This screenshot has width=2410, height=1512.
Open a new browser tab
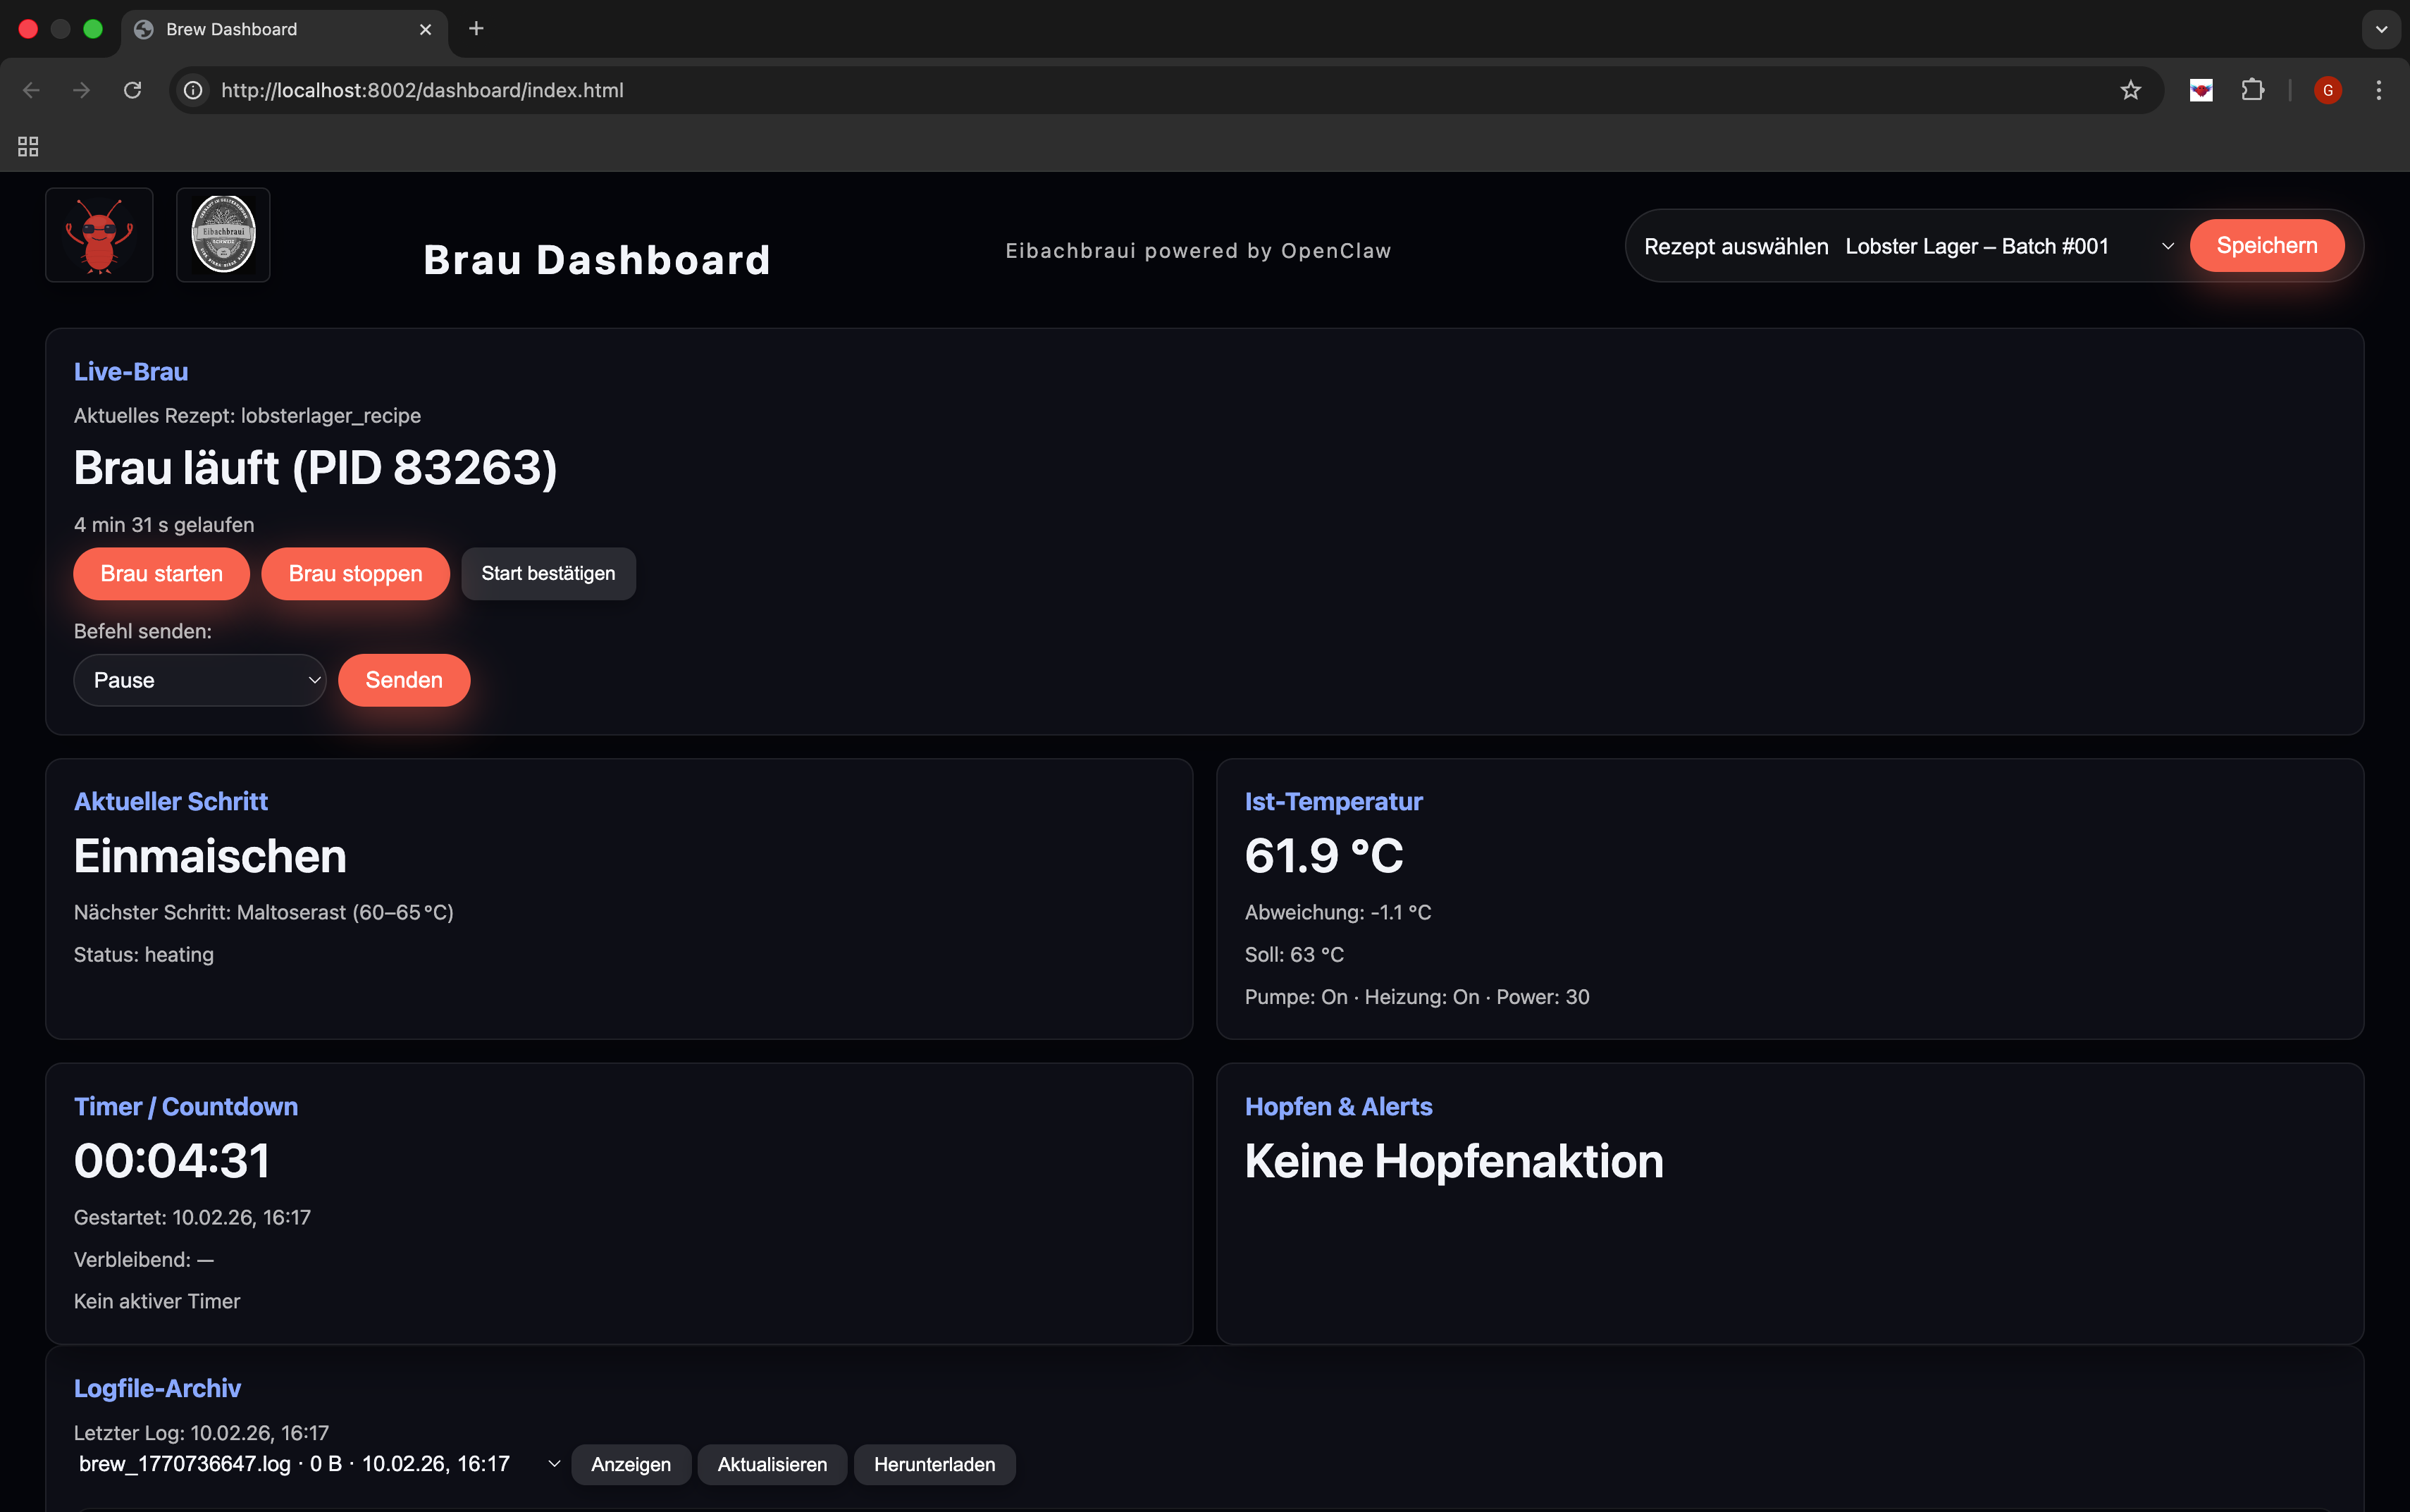[x=476, y=29]
